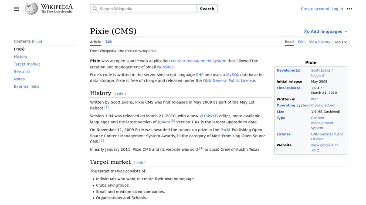Expand the Add languages dropdown
The height and width of the screenshot is (205, 366).
click(325, 31)
